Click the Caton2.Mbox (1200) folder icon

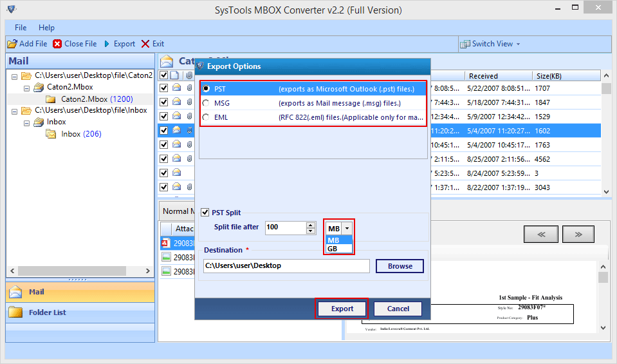[50, 99]
